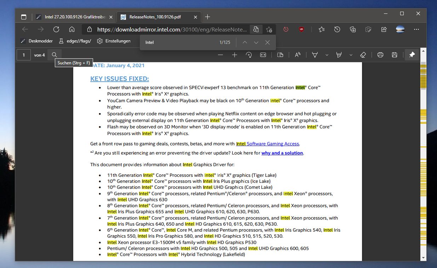
Task: Print the PDF document
Action: click(380, 55)
